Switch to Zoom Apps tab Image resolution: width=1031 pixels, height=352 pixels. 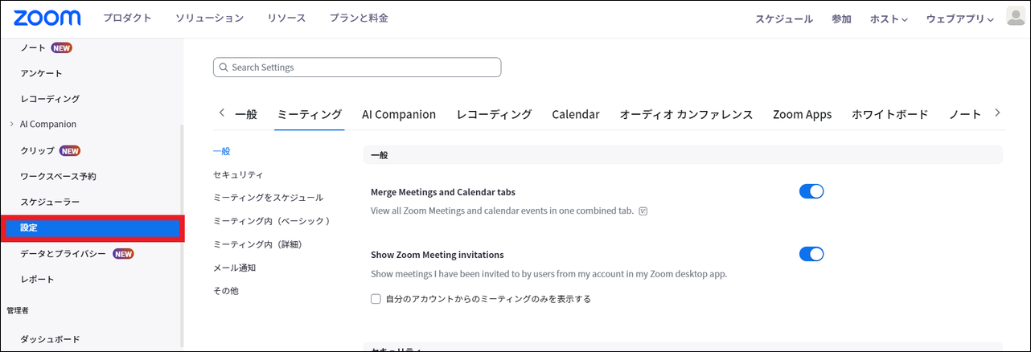pos(803,114)
